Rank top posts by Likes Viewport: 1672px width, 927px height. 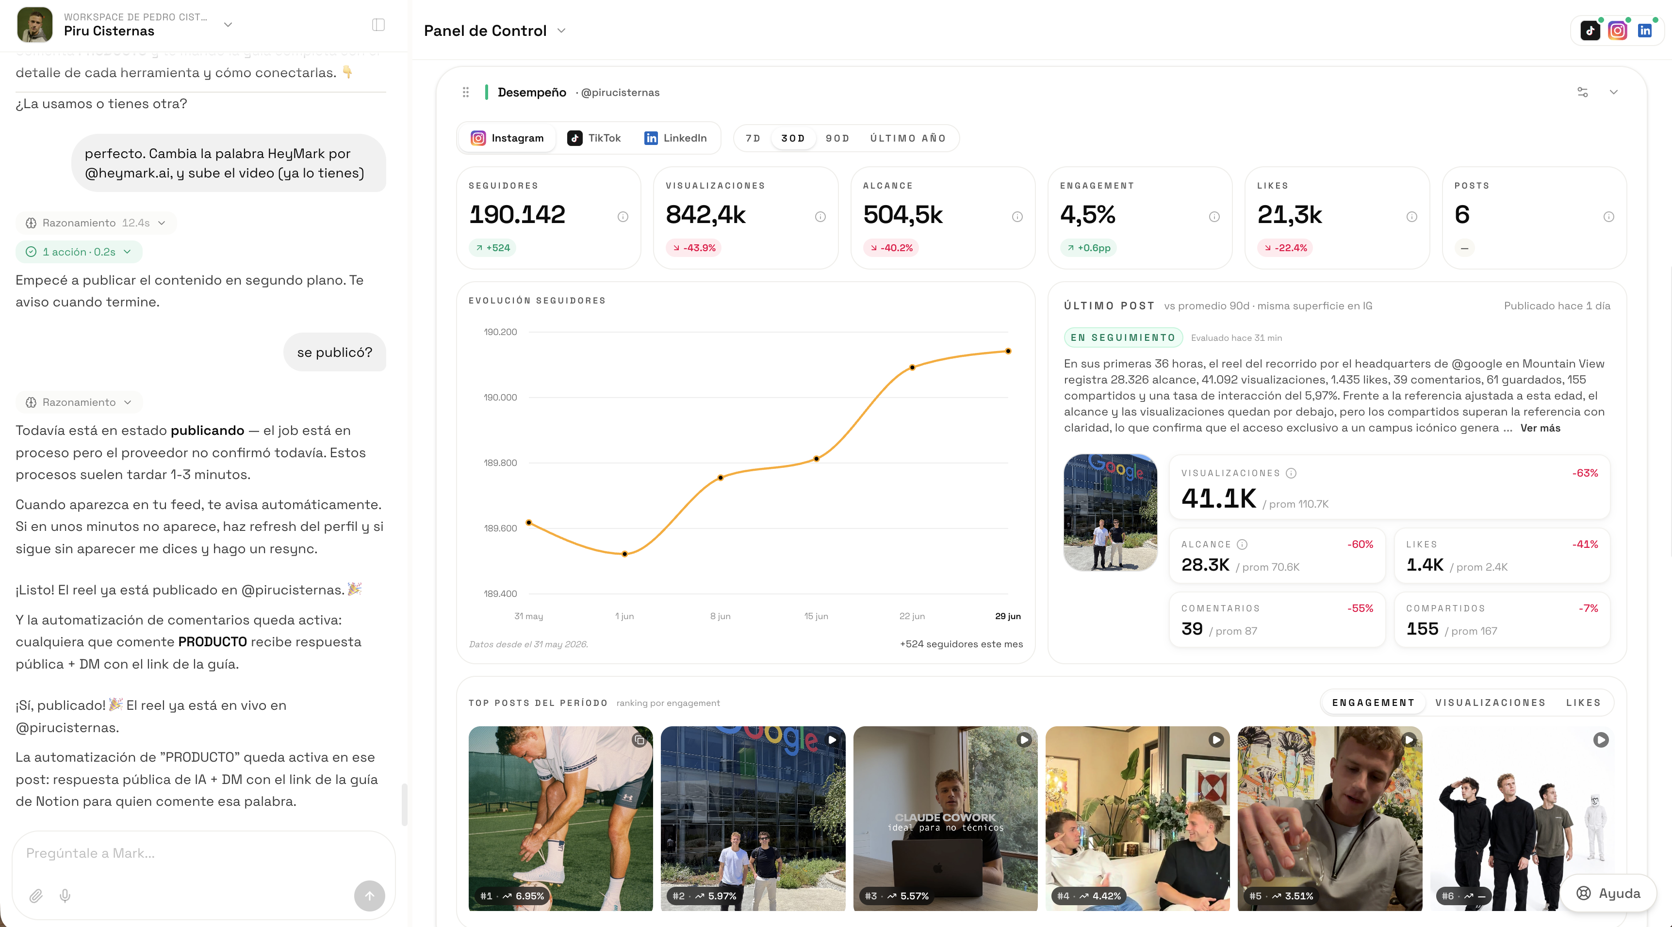1583,703
